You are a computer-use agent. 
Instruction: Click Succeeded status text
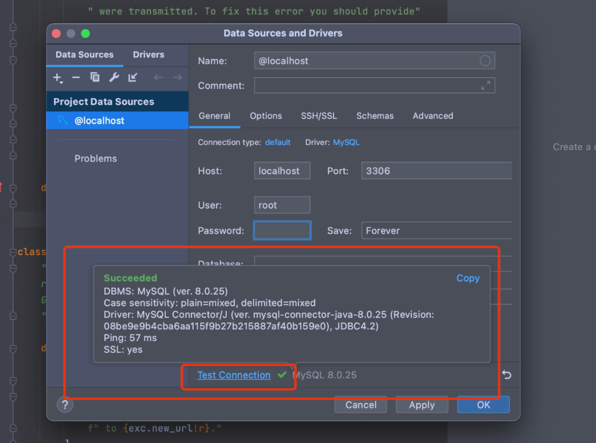coord(130,278)
